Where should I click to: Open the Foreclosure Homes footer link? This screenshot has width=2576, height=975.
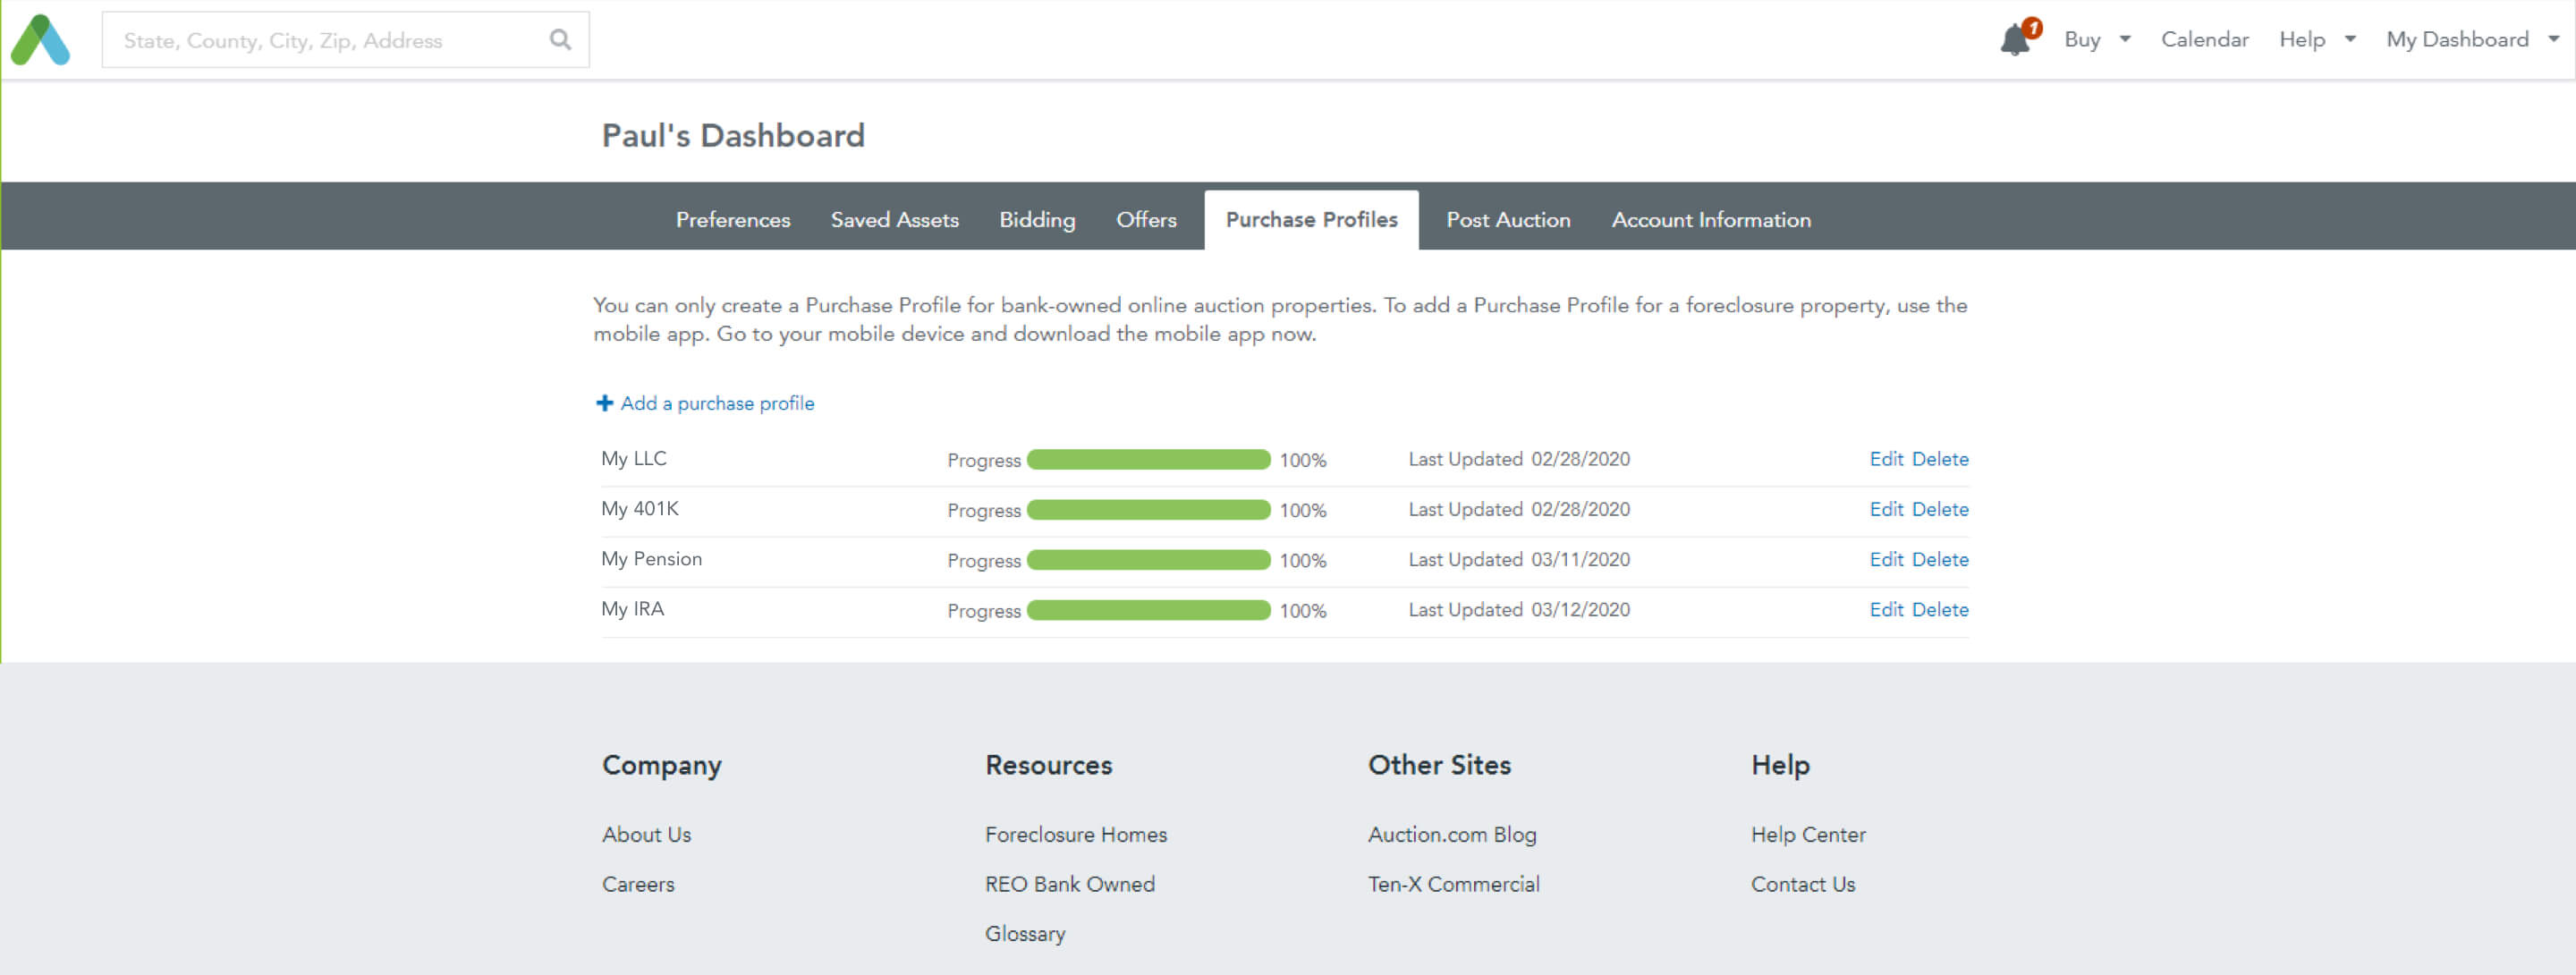[x=1075, y=834]
